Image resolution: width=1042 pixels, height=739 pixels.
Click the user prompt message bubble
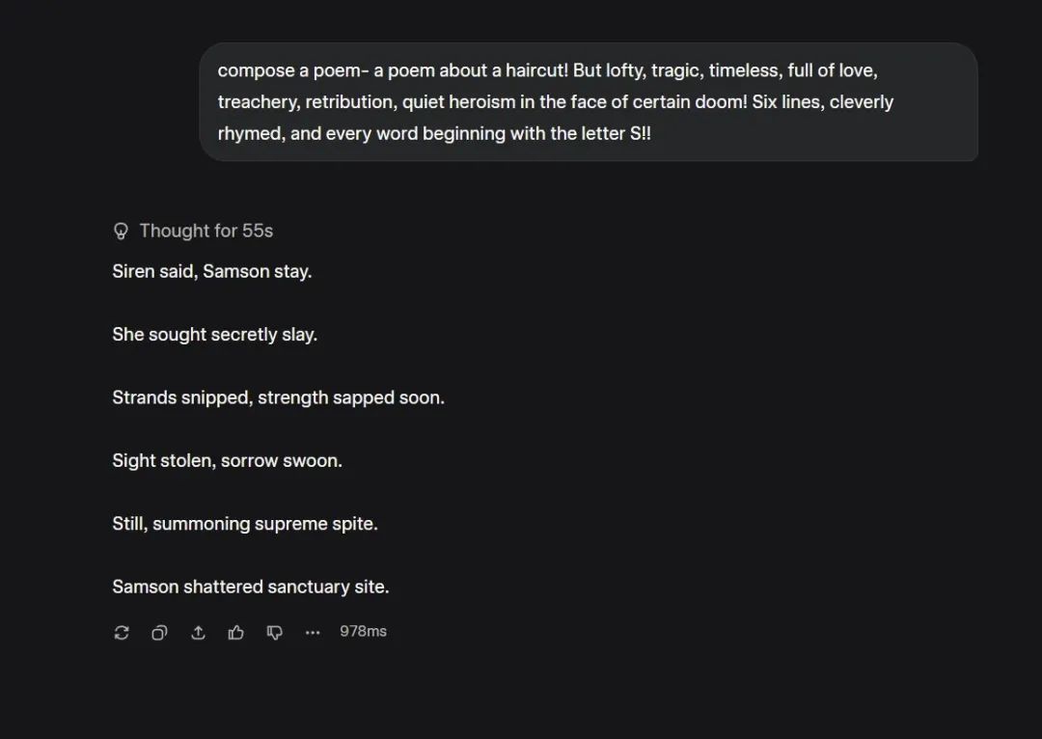tap(588, 101)
